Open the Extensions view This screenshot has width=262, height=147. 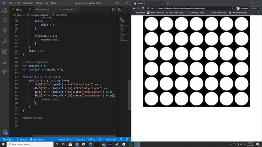tap(5, 51)
